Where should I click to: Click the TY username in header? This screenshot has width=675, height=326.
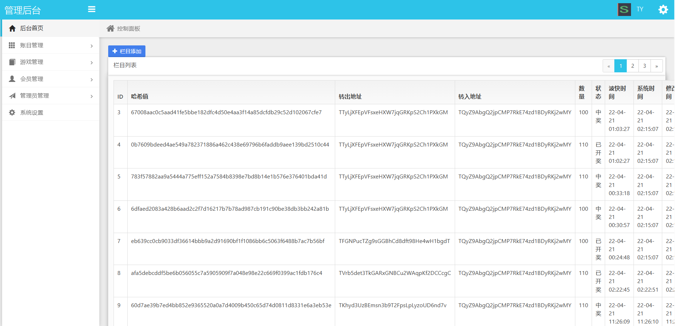640,9
